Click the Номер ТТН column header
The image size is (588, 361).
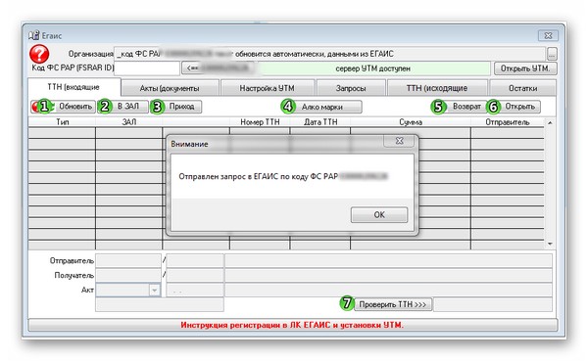coord(260,122)
